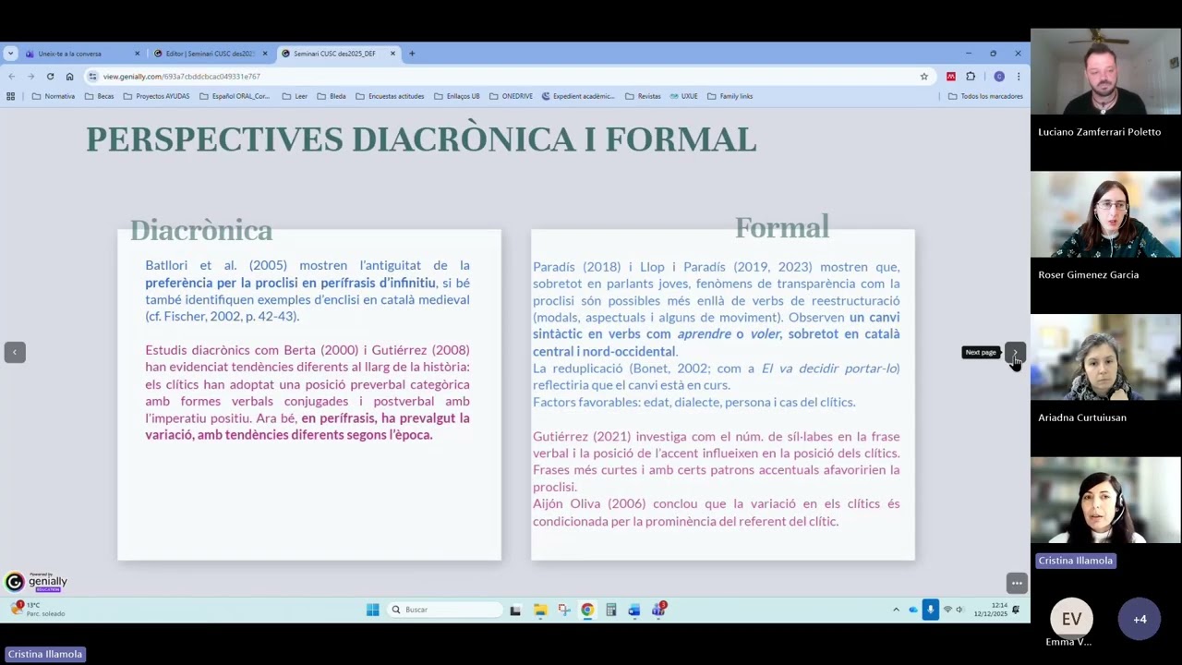Open the red PDF extension icon
Image resolution: width=1182 pixels, height=665 pixels.
[950, 77]
